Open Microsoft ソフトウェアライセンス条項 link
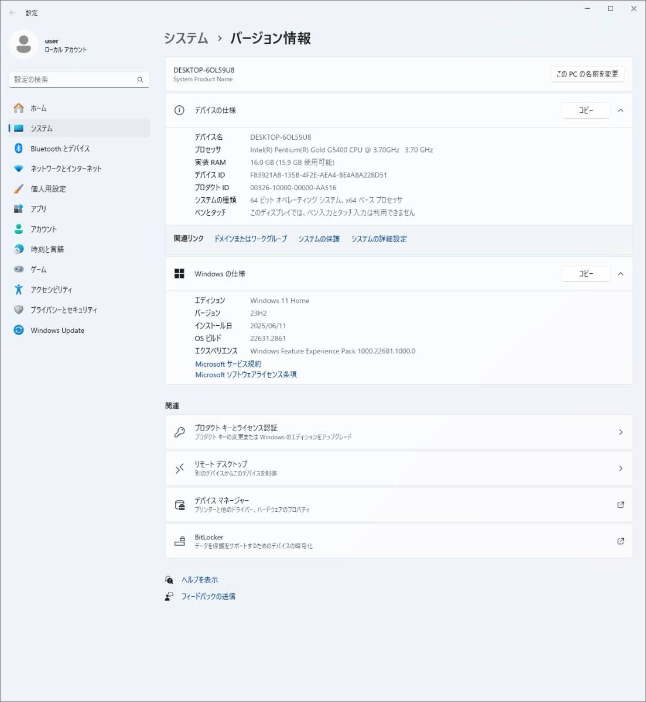 pyautogui.click(x=246, y=374)
